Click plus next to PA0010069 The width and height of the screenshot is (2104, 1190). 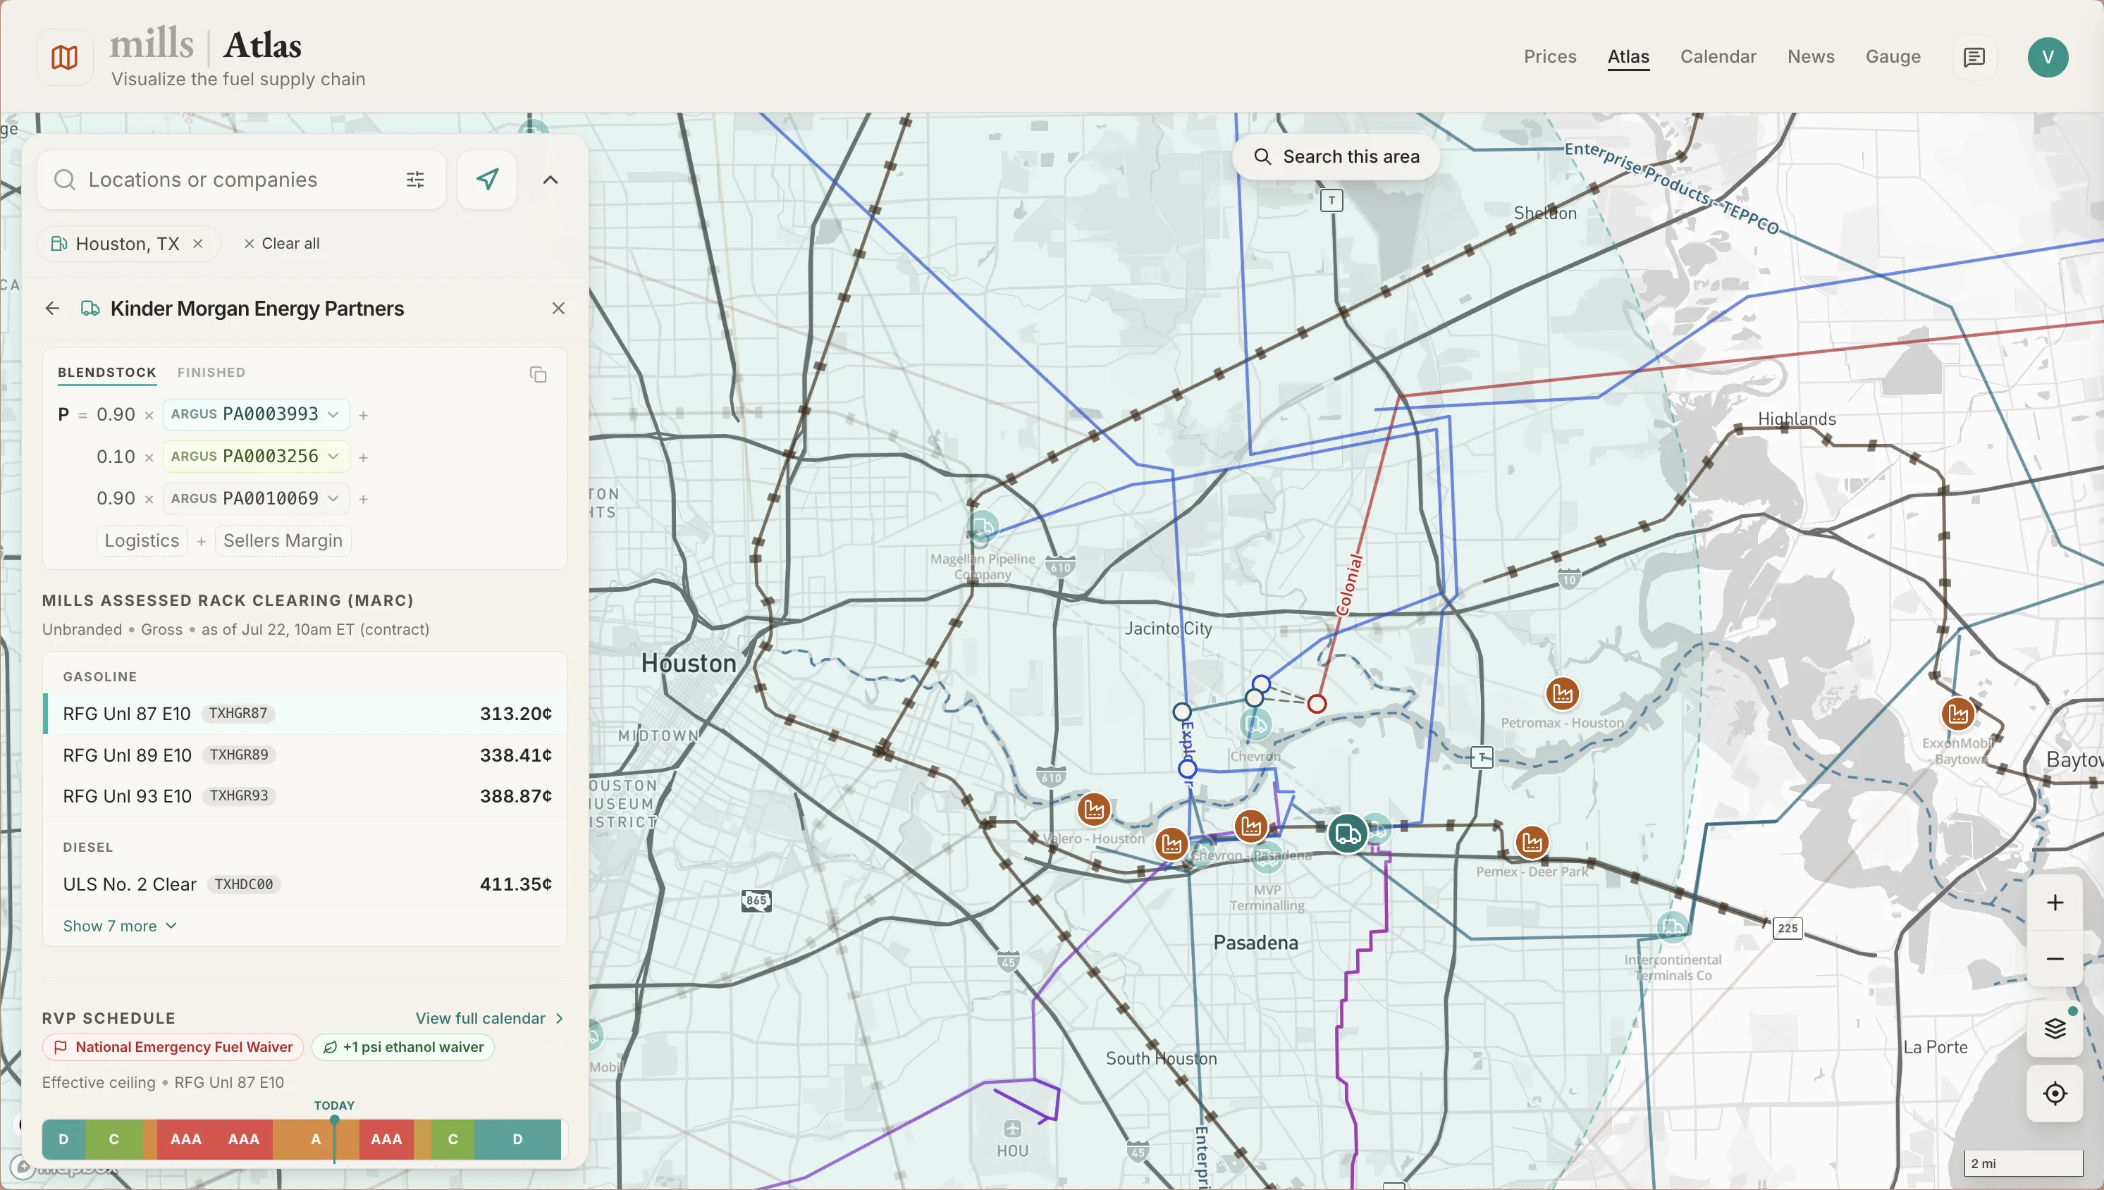click(x=364, y=499)
